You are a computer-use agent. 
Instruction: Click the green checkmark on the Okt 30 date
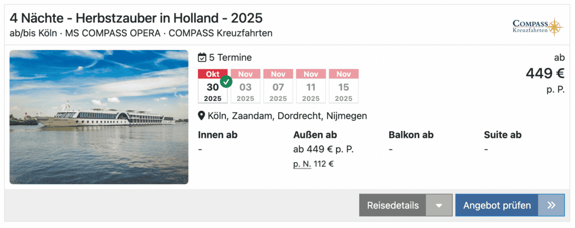pos(226,82)
